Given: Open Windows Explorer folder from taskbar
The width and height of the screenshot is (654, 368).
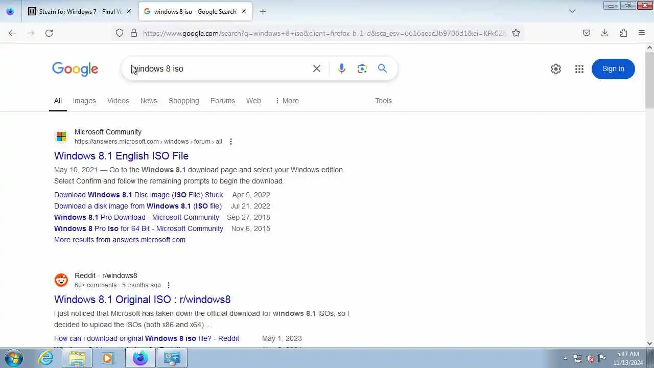Looking at the screenshot, I should (x=77, y=358).
